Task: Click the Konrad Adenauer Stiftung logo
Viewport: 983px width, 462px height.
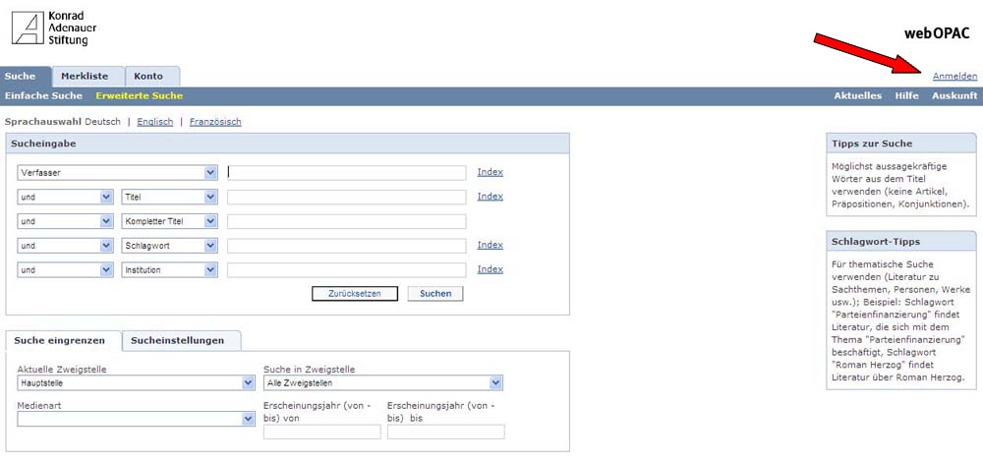Action: coord(54,29)
